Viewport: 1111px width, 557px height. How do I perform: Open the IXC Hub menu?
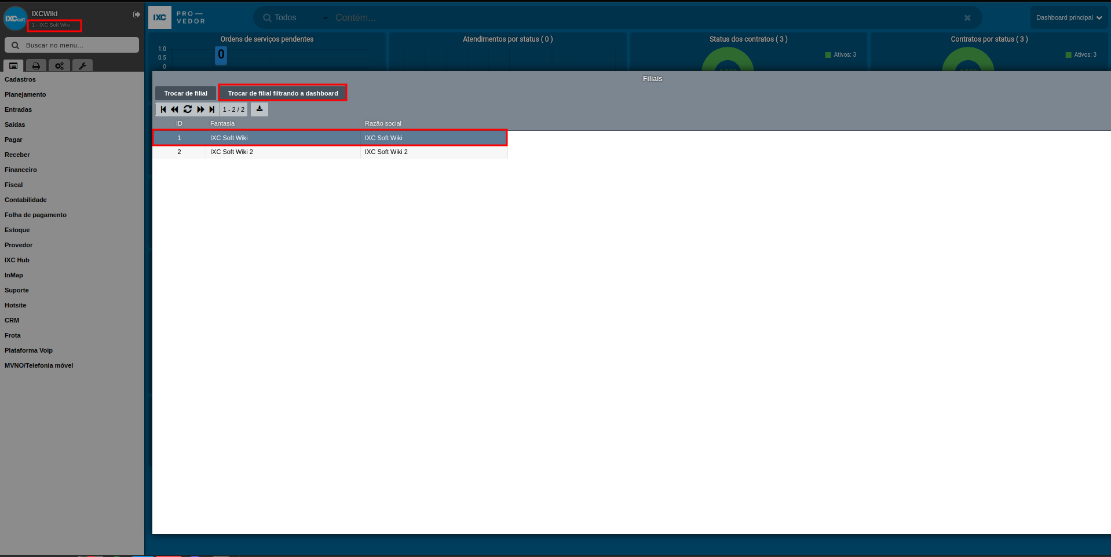(17, 260)
